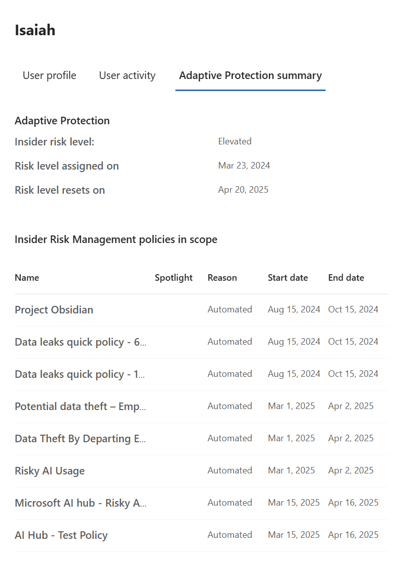Open the User profile tab
This screenshot has width=404, height=565.
[x=49, y=75]
